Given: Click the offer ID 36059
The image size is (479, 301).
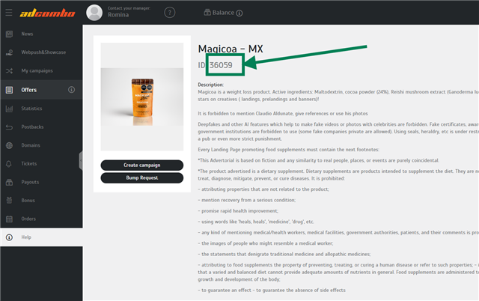Looking at the screenshot, I should (x=221, y=65).
